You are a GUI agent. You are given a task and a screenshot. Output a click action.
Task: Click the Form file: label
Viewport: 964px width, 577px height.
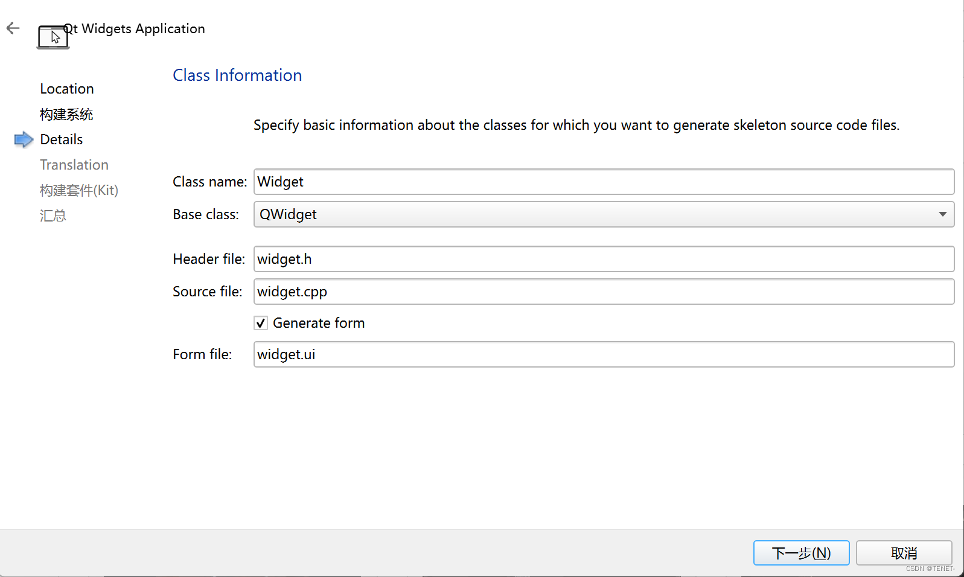pyautogui.click(x=202, y=354)
